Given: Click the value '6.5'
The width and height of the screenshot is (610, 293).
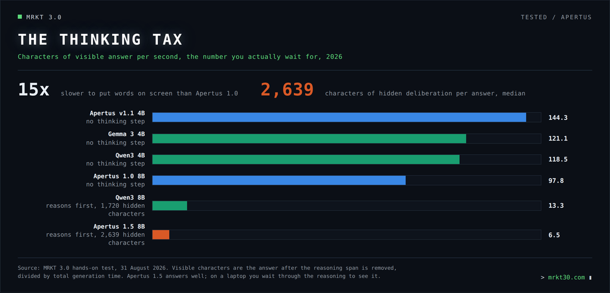Looking at the screenshot, I should tap(554, 235).
